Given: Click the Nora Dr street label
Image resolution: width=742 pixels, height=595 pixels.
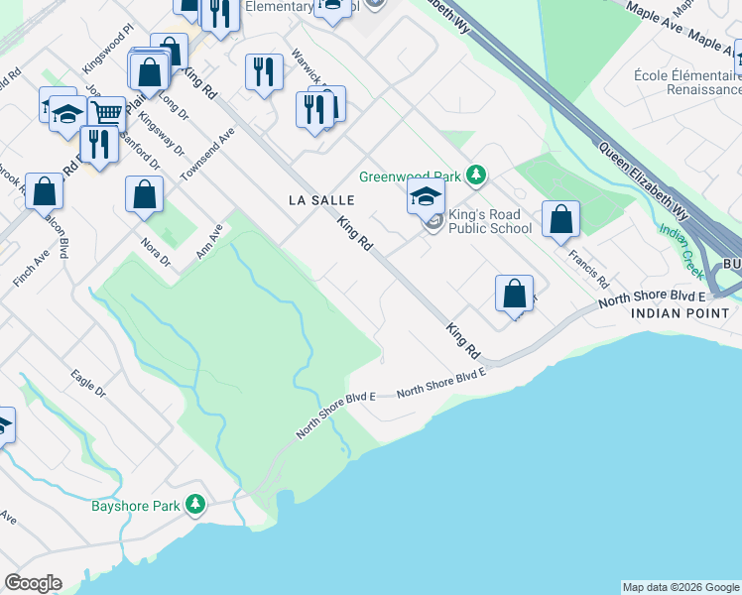Looking at the screenshot, I should coord(156,252).
